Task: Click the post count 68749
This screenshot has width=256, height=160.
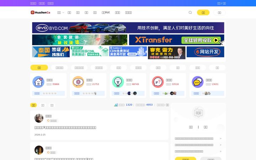Action: pos(135,84)
